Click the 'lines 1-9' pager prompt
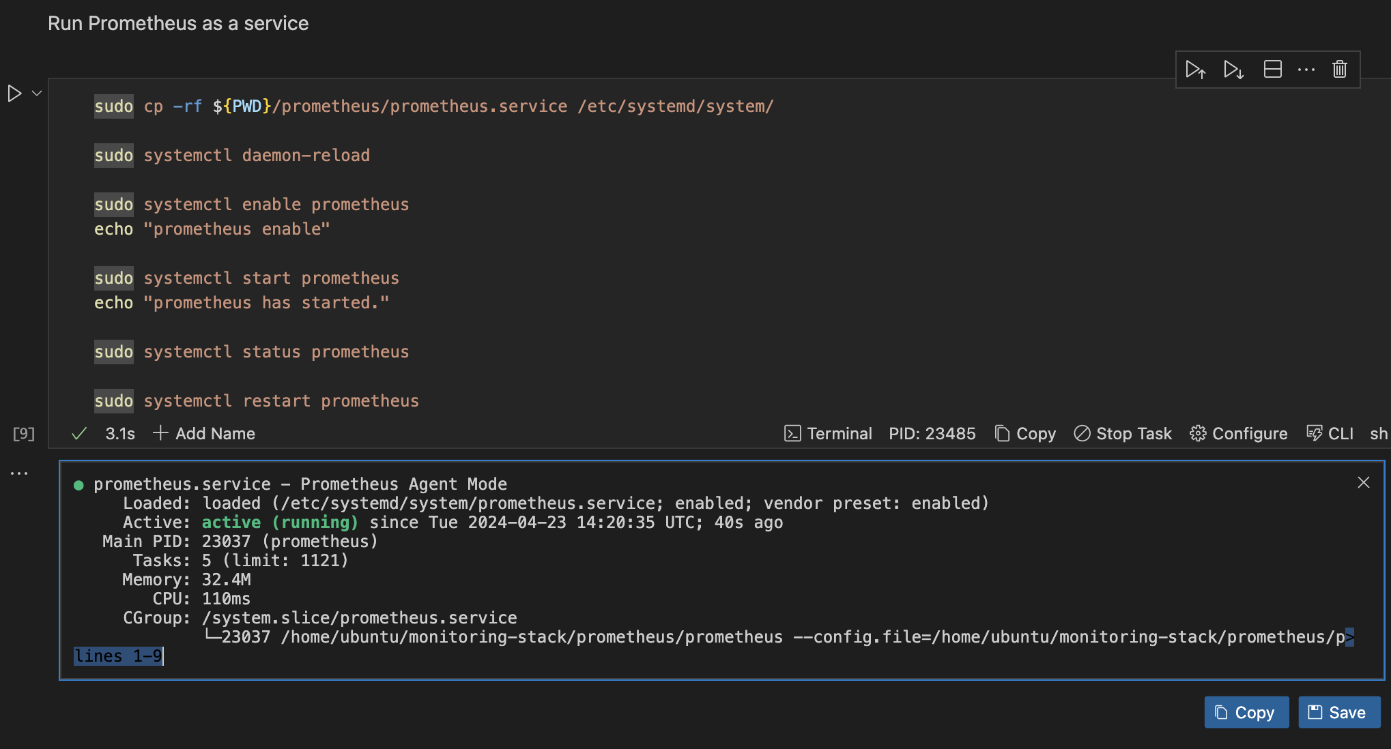The image size is (1391, 749). tap(118, 656)
